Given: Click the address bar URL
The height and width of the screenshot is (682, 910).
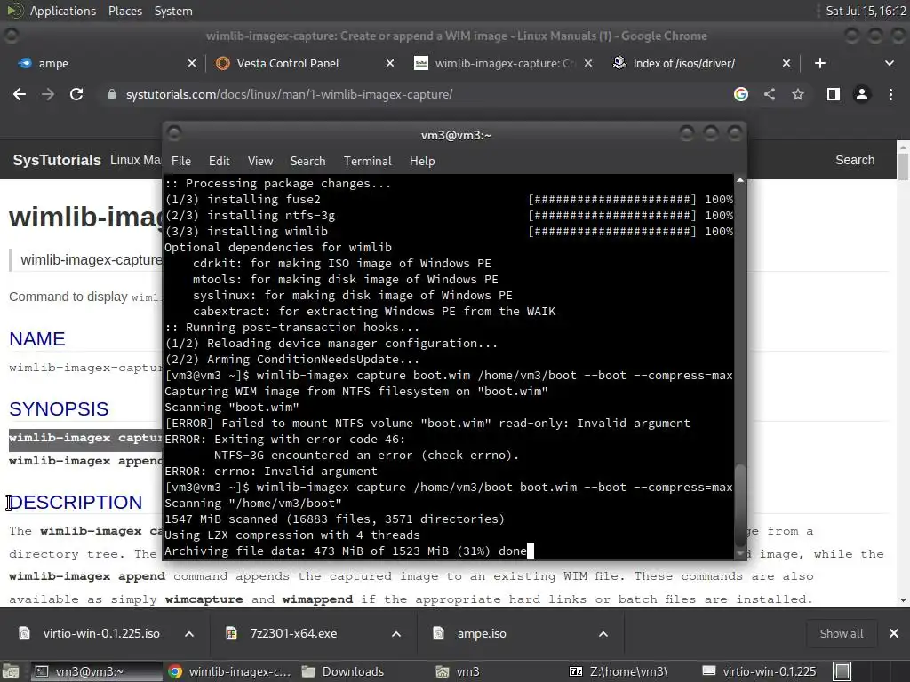Looking at the screenshot, I should (x=289, y=94).
